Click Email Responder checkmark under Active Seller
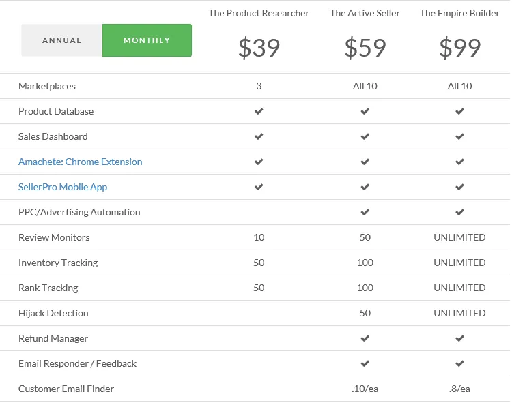This screenshot has width=512, height=403. tap(365, 363)
